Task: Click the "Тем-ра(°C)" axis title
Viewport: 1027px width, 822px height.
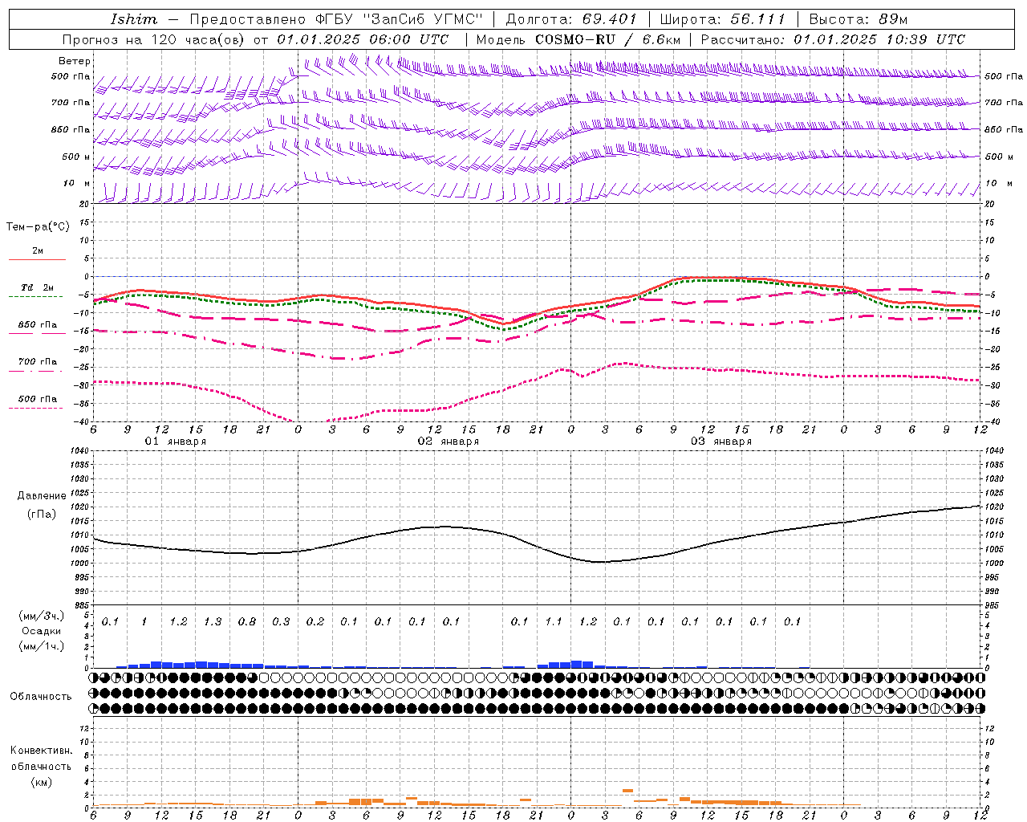Action: (38, 227)
